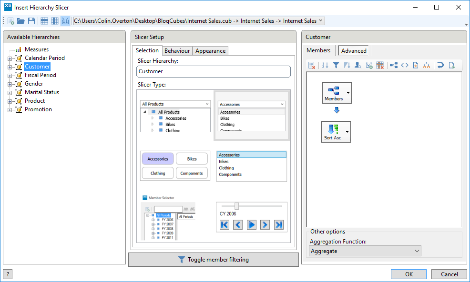Expand the Product tree node
The width and height of the screenshot is (470, 282).
point(10,101)
